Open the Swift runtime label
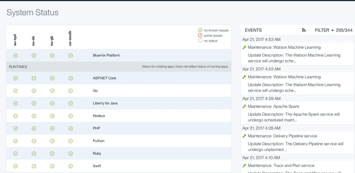This screenshot has height=173, width=355. (x=97, y=166)
